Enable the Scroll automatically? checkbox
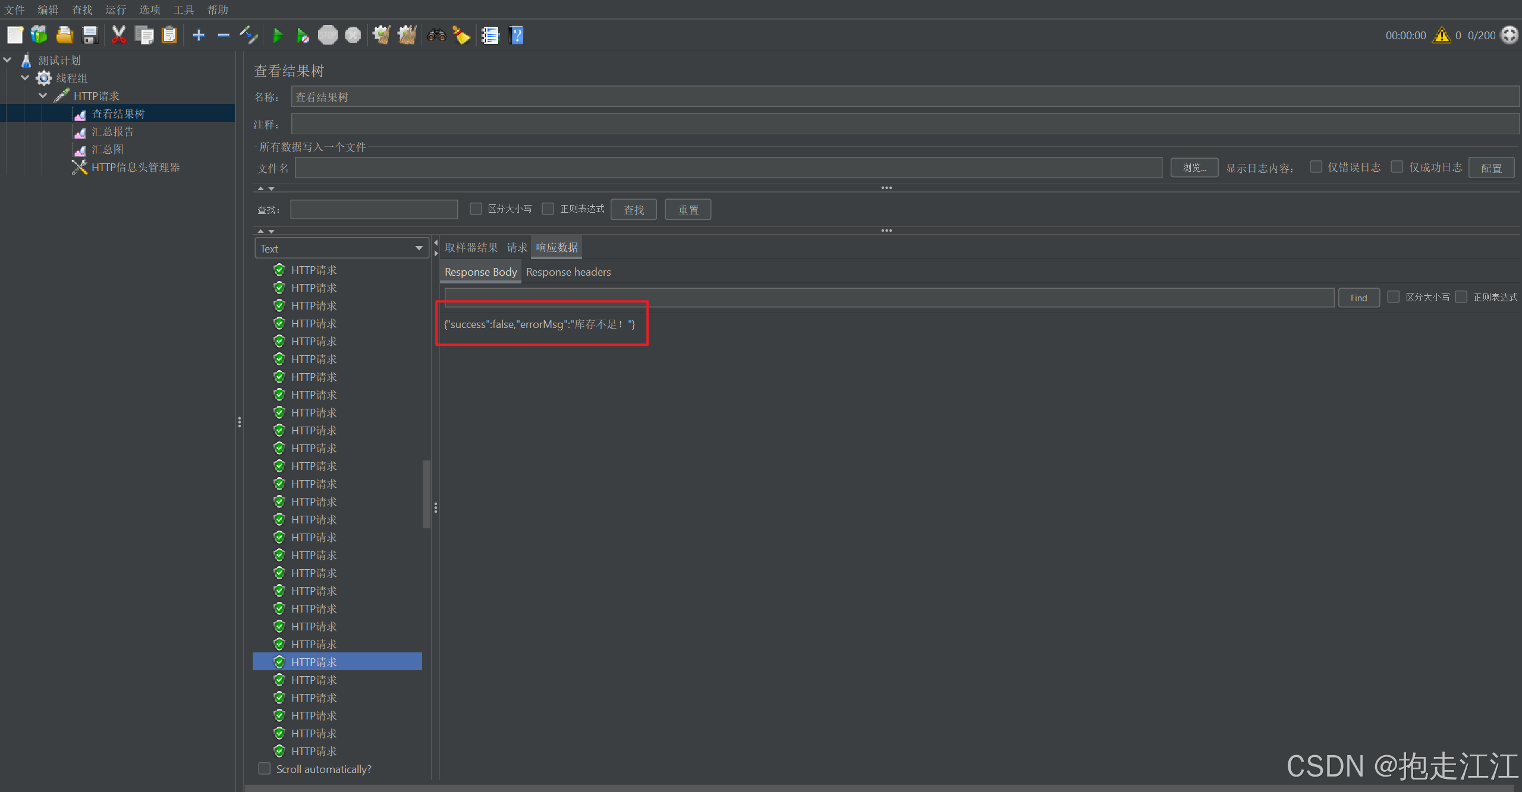 (x=265, y=768)
